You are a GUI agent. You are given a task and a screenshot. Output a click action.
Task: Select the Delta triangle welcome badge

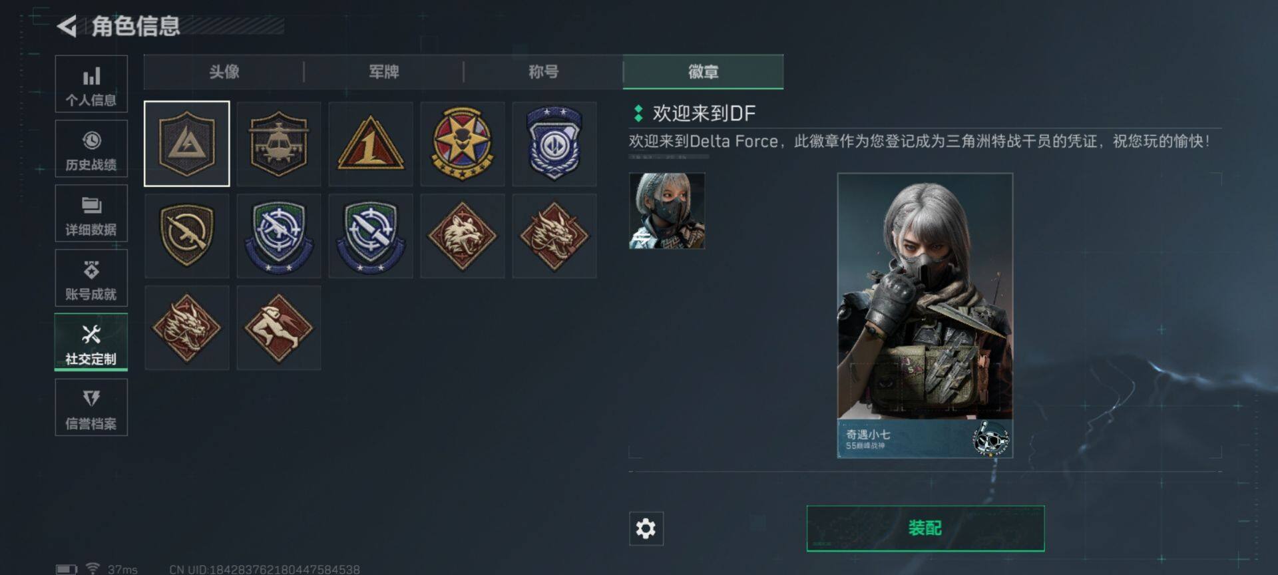click(187, 144)
